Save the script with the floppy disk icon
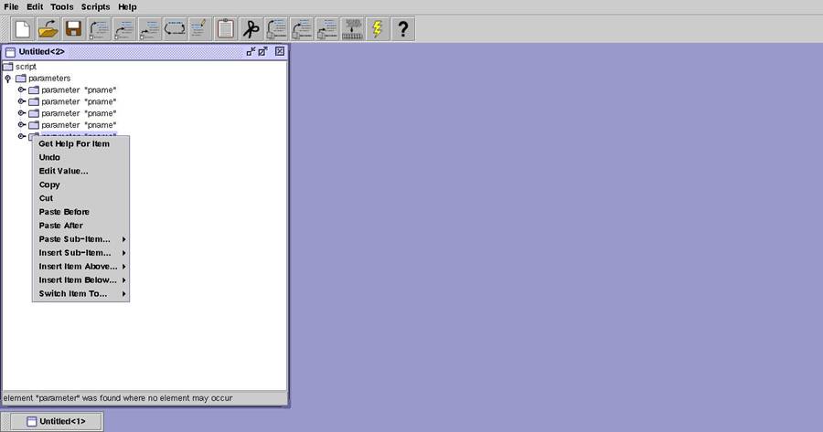The height and width of the screenshot is (432, 823). [x=73, y=29]
